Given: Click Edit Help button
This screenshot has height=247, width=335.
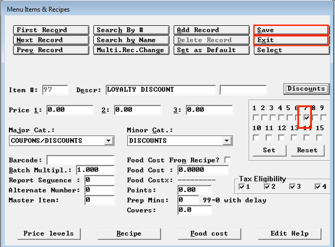Looking at the screenshot, I should pos(290,234).
